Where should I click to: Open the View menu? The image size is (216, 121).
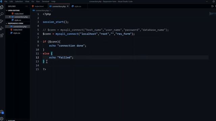27,1
